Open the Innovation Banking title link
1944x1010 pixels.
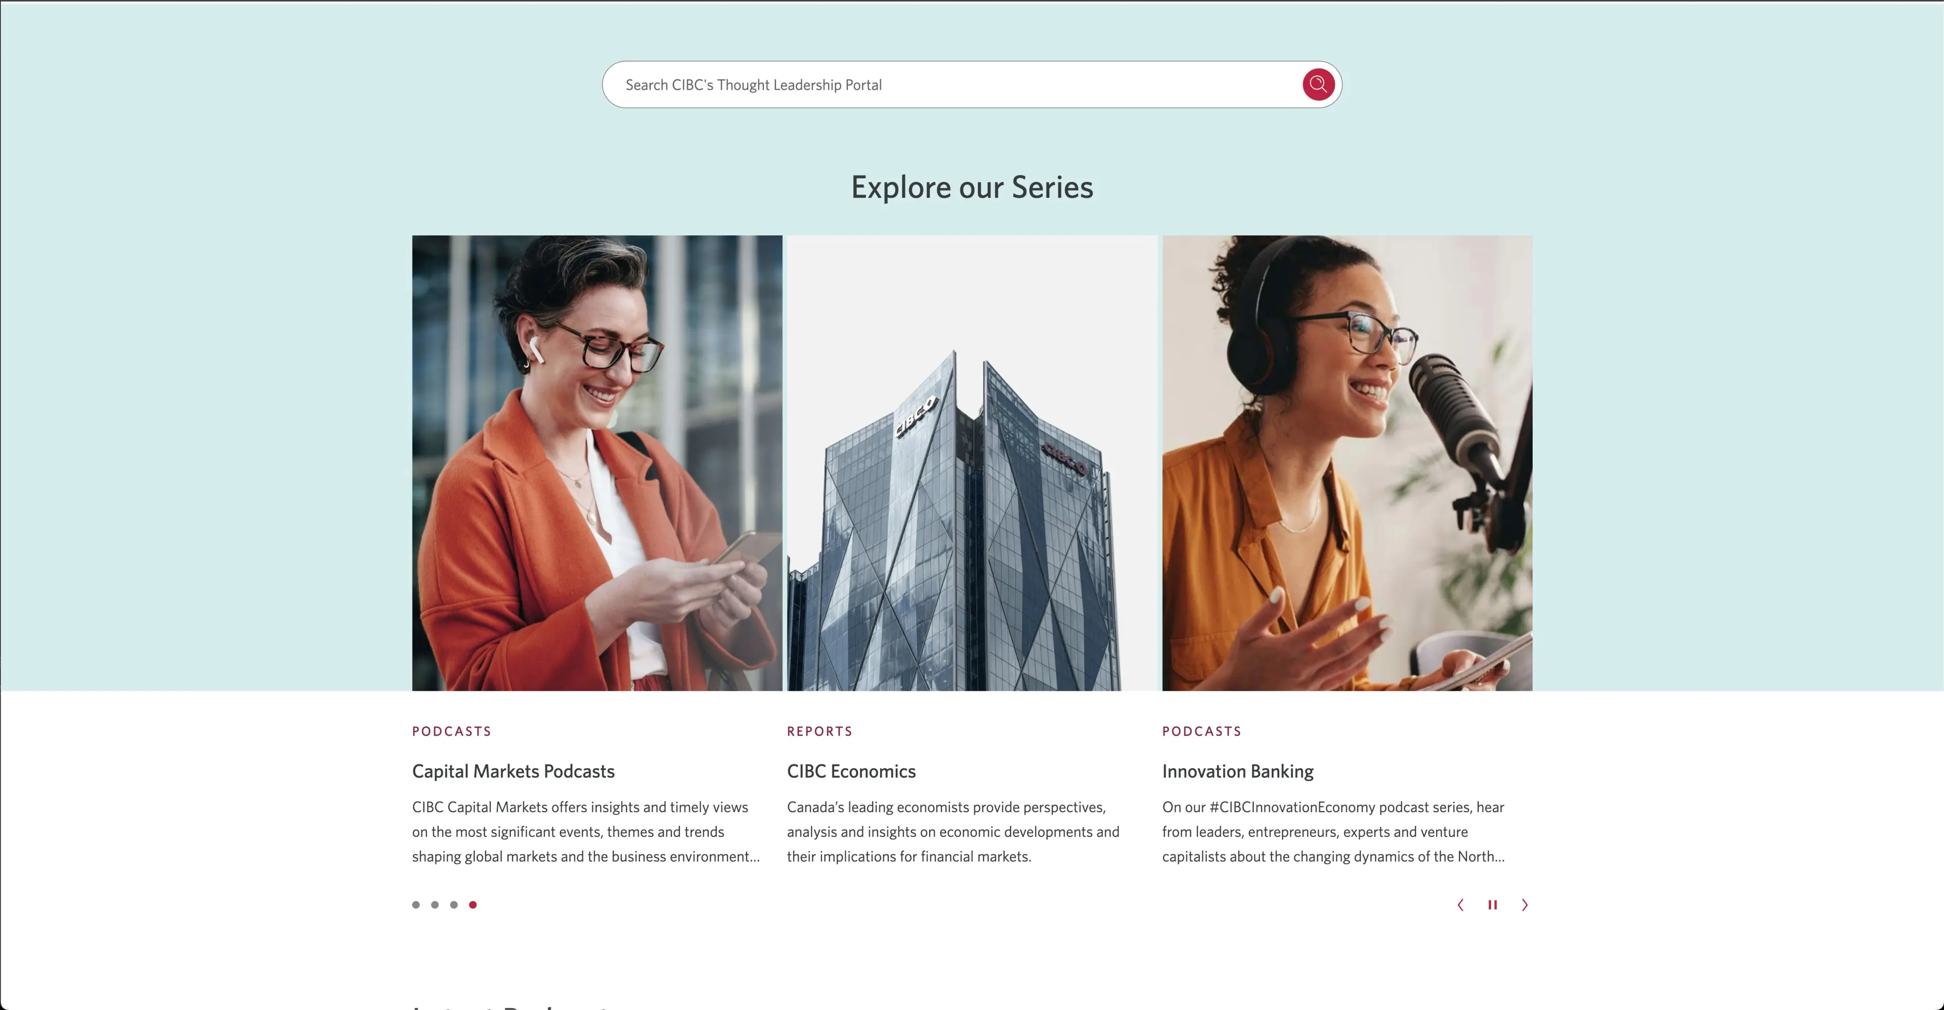[x=1238, y=771]
